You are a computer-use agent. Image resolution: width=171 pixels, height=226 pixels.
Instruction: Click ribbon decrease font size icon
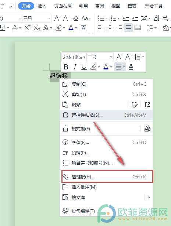[66, 18]
